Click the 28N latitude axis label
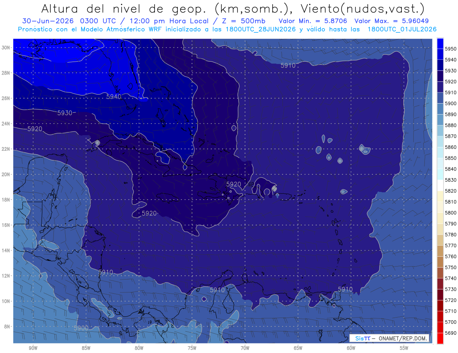Screen dimensions: 458x353 click(x=6, y=73)
